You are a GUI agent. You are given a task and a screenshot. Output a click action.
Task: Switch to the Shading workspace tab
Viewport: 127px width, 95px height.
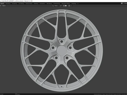(36, 4)
